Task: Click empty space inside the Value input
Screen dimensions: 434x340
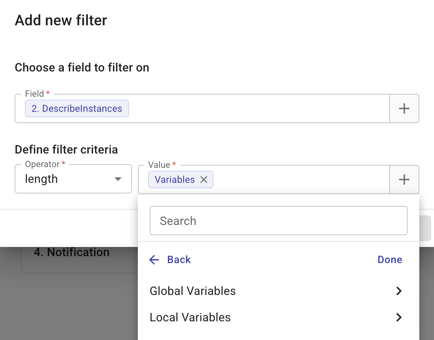Action: click(301, 180)
